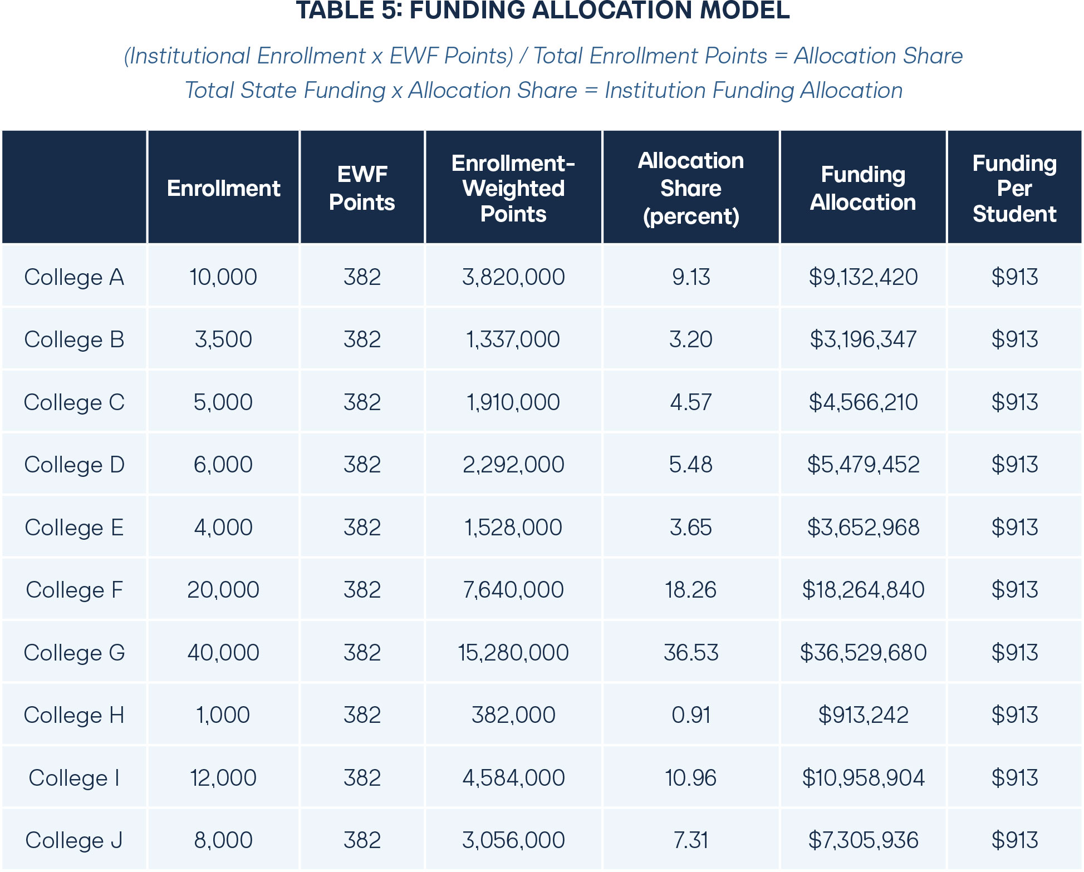Viewport: 1084px width, 872px height.
Task: Select the Enrollment-Weighted Points header
Action: click(513, 189)
